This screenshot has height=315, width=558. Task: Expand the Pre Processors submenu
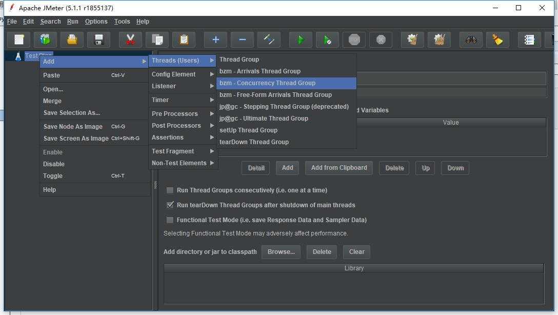pos(183,113)
